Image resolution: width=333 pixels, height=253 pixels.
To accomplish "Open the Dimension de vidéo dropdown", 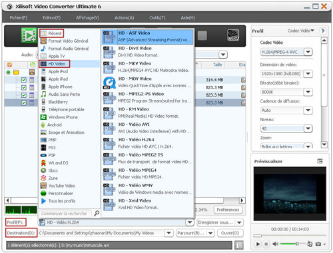I will (308, 74).
